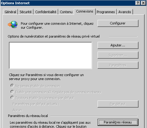Screen dimensions: 147x128
Task: Select the Contenu tab
Action: (x=66, y=12)
